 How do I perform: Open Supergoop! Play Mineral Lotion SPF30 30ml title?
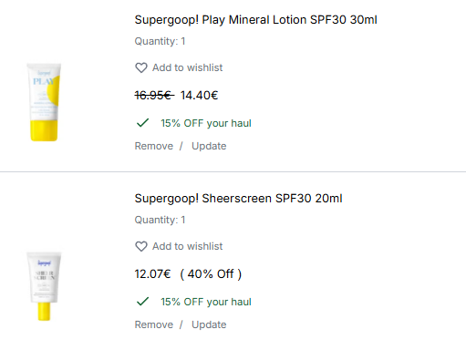click(255, 20)
